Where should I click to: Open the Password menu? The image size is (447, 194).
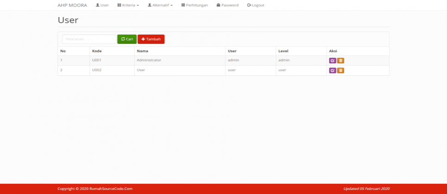click(x=228, y=5)
